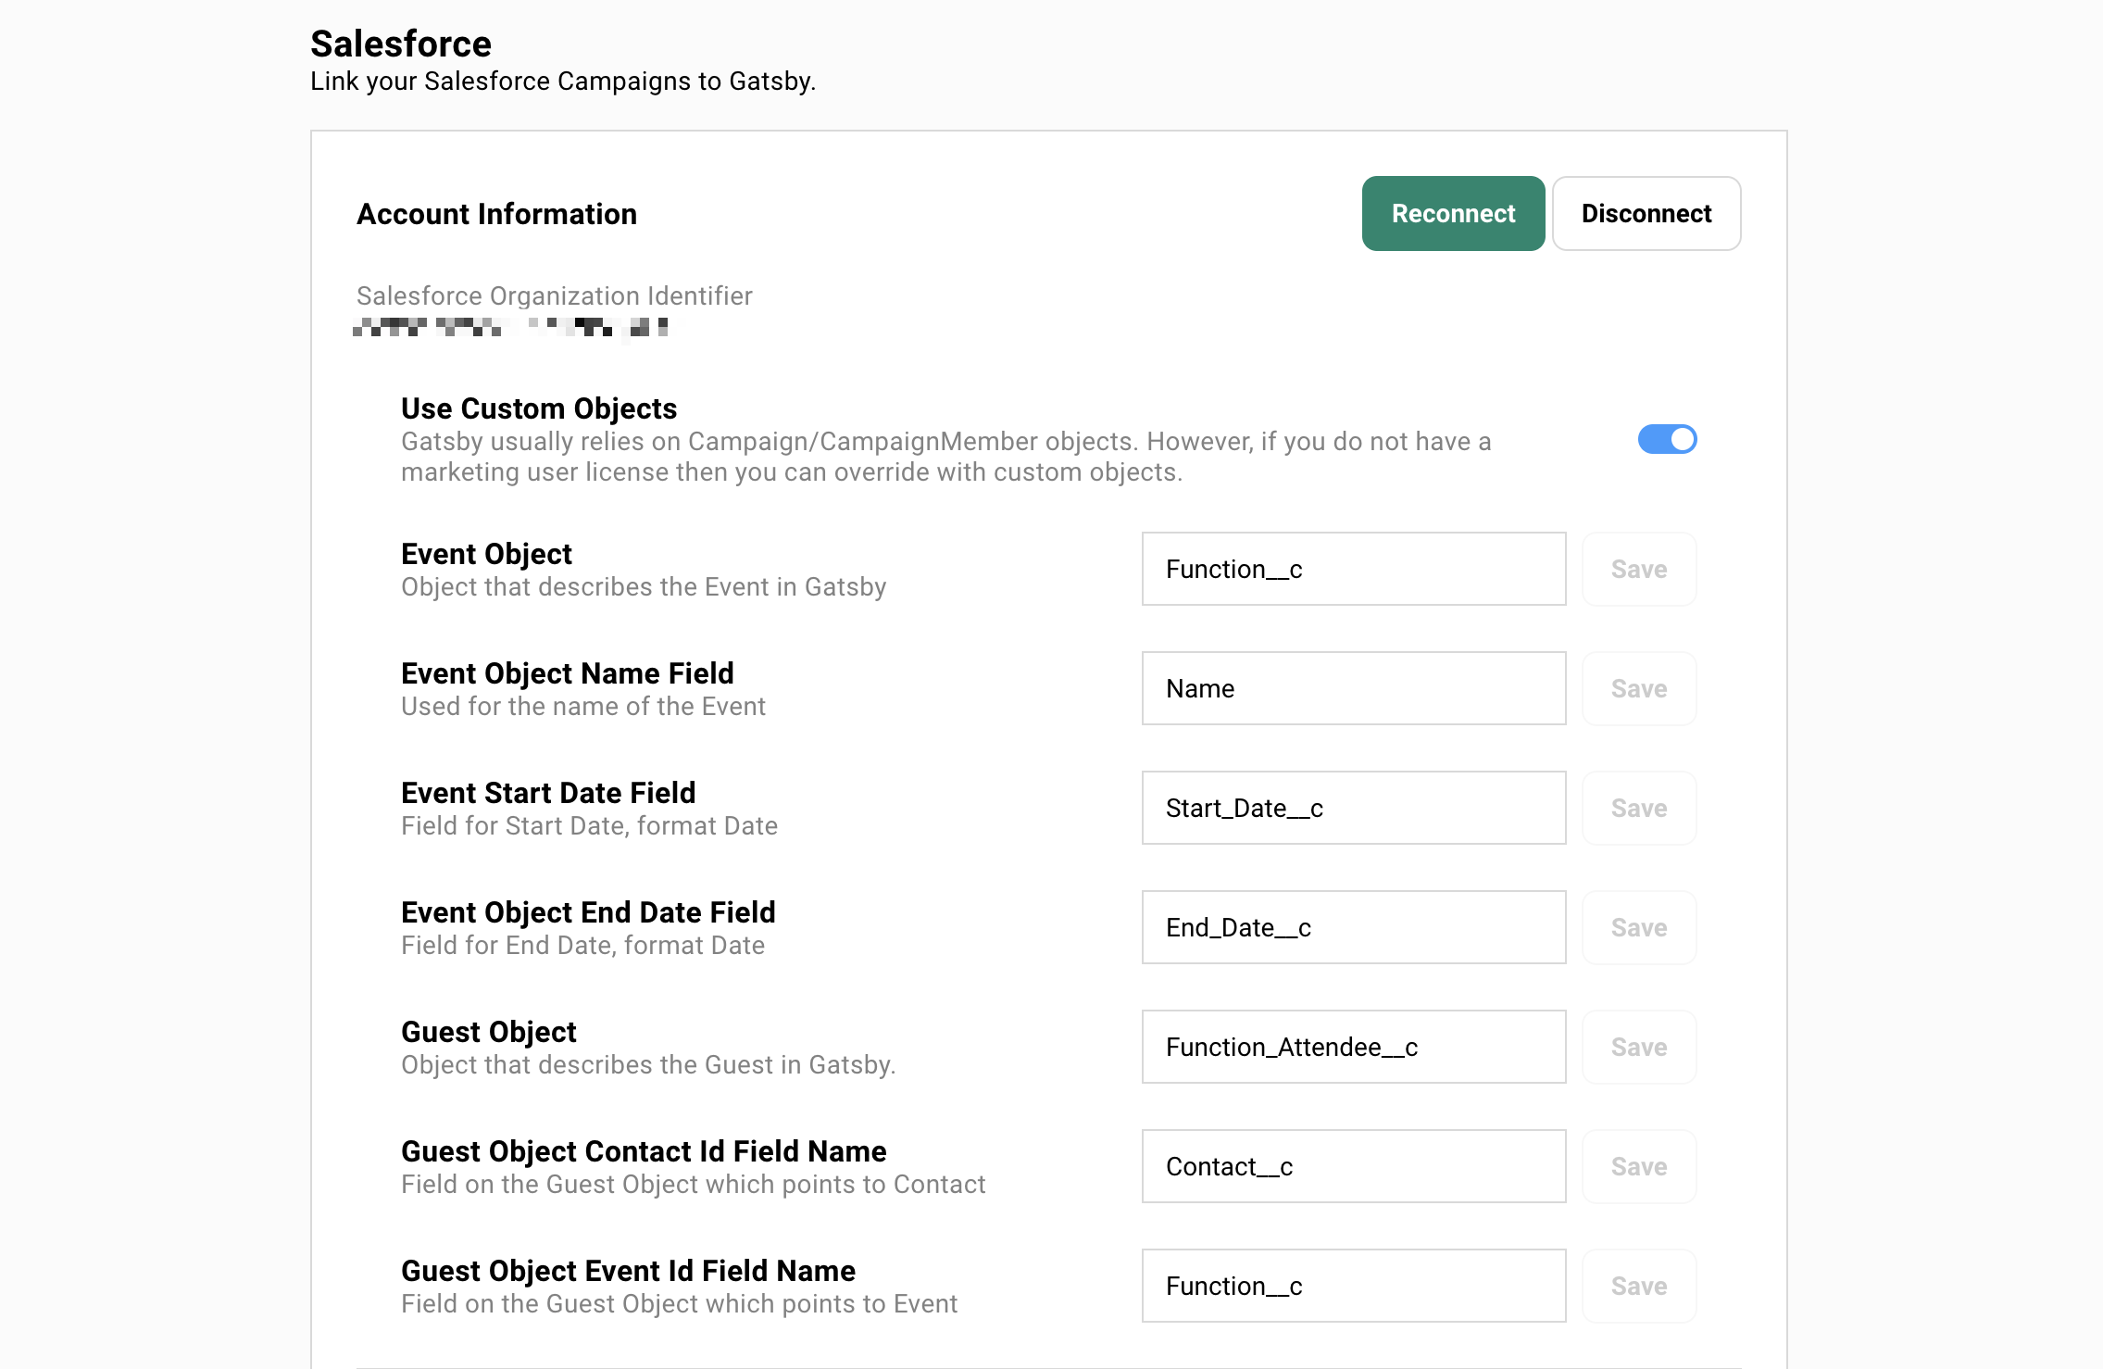The image size is (2103, 1369).
Task: Click the End_Date__c input field
Action: click(1352, 927)
